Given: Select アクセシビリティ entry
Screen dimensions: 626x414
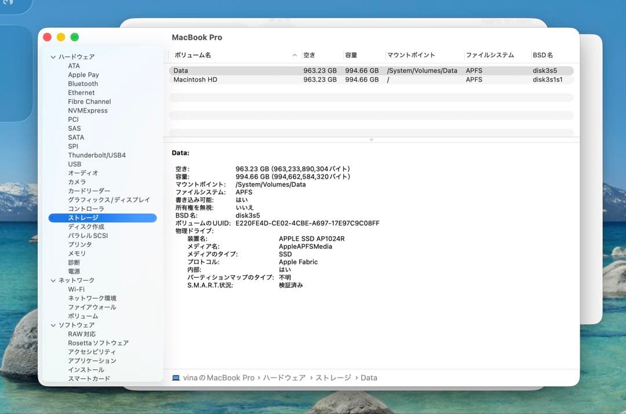Looking at the screenshot, I should pyautogui.click(x=92, y=352).
